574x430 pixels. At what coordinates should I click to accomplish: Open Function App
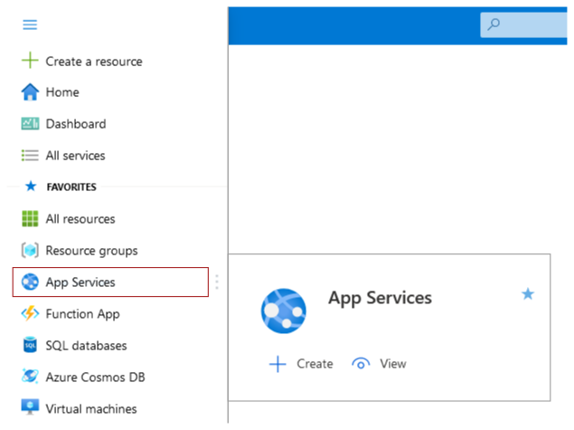pos(83,314)
